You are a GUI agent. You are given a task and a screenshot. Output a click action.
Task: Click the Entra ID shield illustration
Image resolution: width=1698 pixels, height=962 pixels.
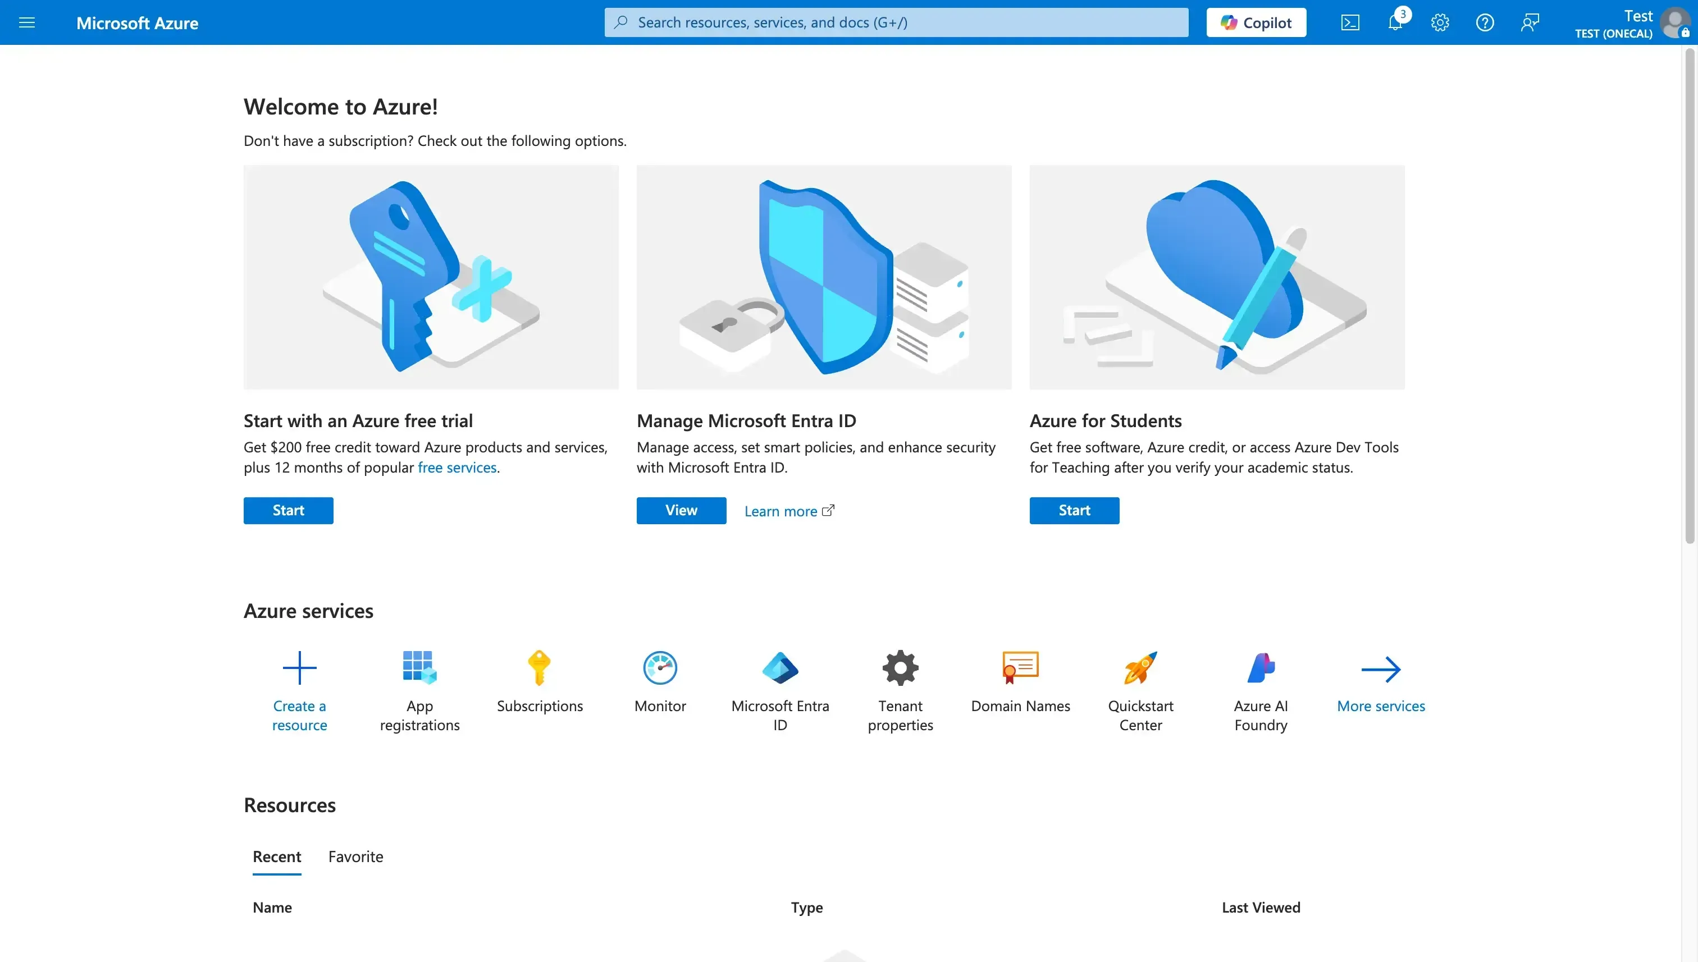click(824, 277)
